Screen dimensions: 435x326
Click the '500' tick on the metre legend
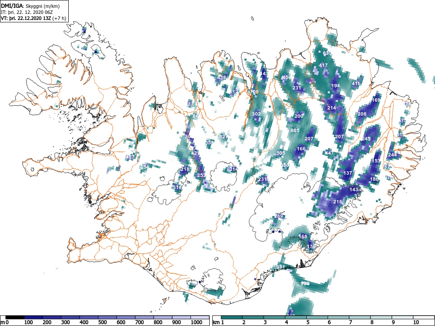click(x=102, y=323)
